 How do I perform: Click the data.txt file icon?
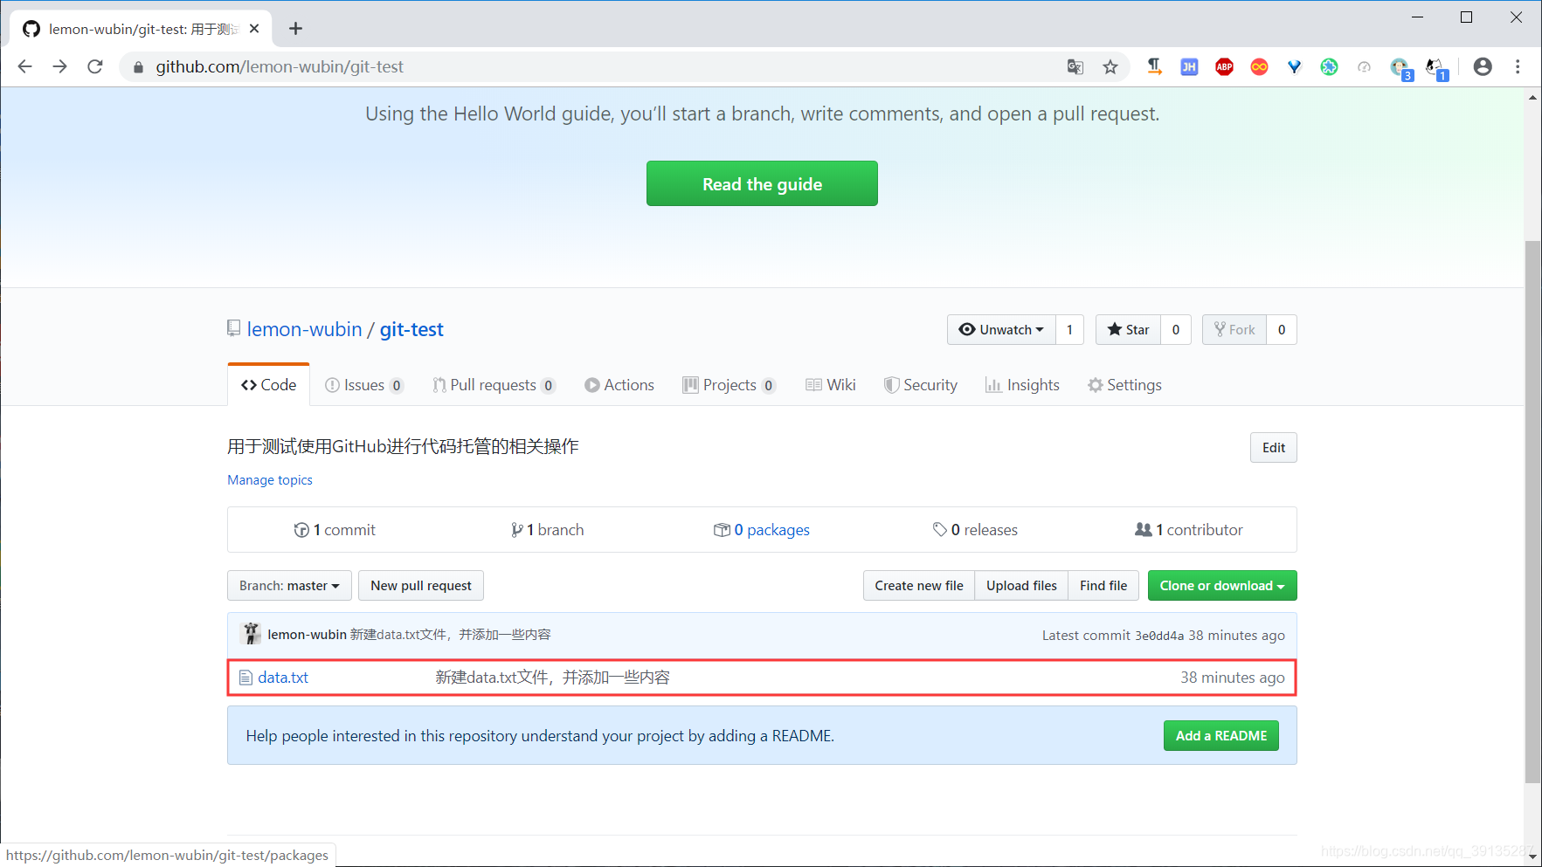(245, 678)
